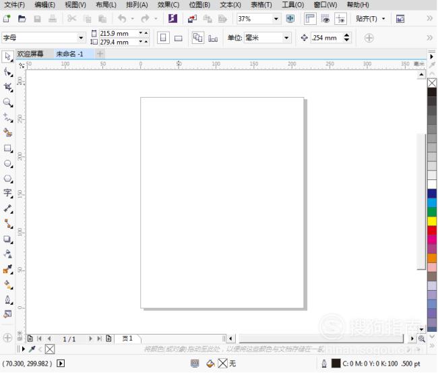Click the Cut scissors icon

tap(72, 19)
